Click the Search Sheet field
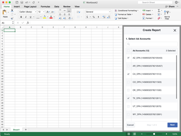Image resolution: width=181 pixels, height=136 pixels. [155, 2]
